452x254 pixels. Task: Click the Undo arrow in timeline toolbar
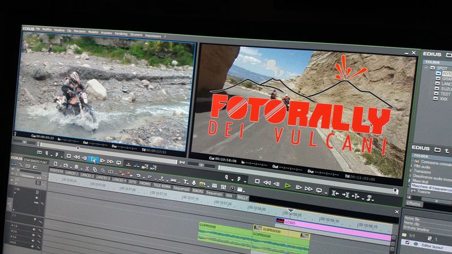138,176
